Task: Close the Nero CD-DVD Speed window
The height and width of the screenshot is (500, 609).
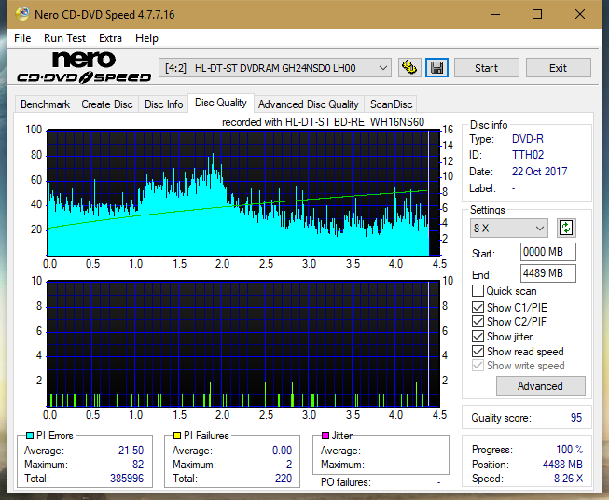Action: point(580,14)
